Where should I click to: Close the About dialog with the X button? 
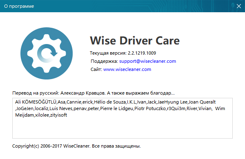click(x=238, y=6)
